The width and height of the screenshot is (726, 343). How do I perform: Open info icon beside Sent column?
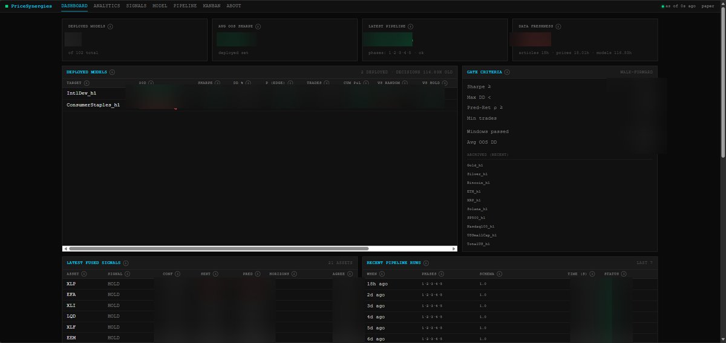point(215,274)
